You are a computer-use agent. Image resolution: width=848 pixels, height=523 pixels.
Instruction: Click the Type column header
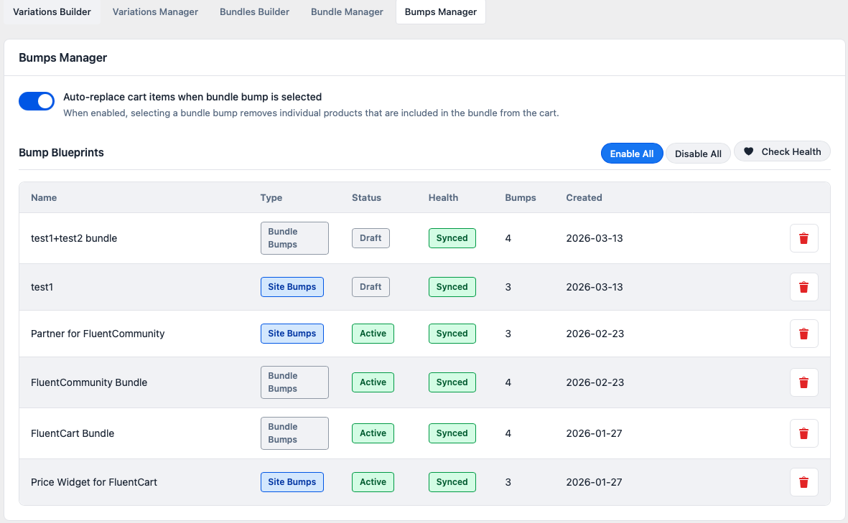click(271, 198)
